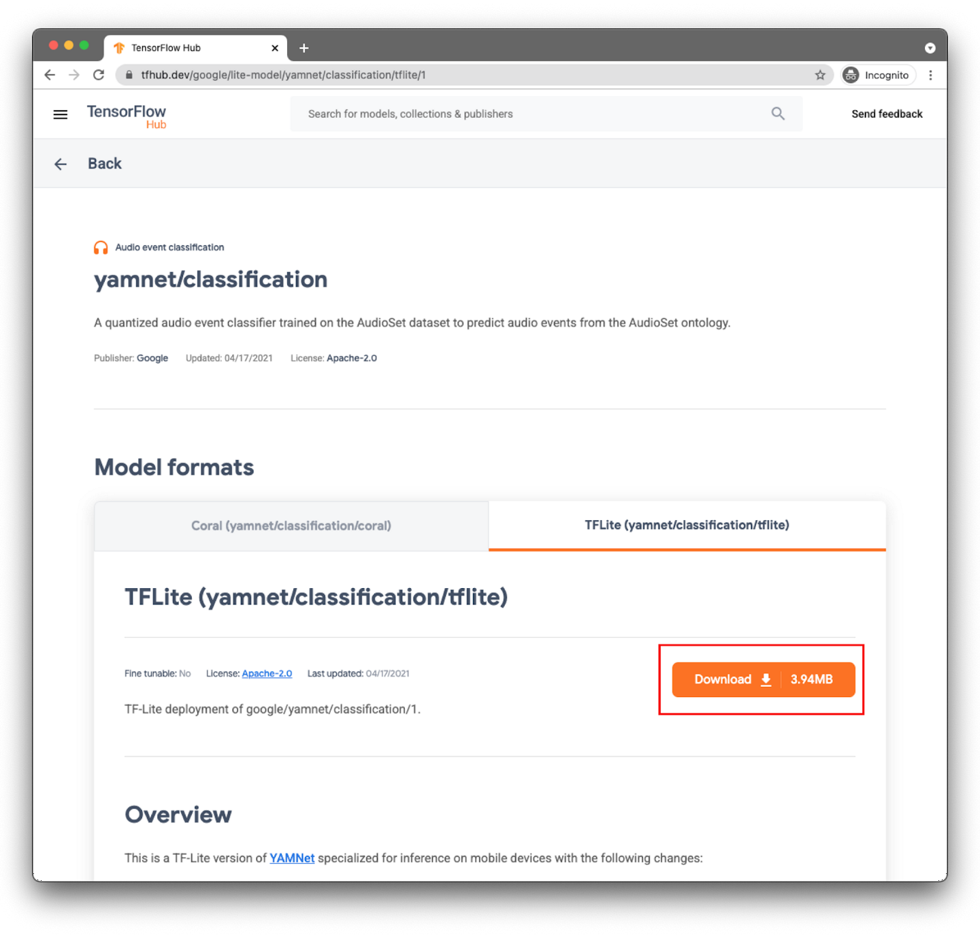Switch to the Coral model format tab

click(x=291, y=525)
